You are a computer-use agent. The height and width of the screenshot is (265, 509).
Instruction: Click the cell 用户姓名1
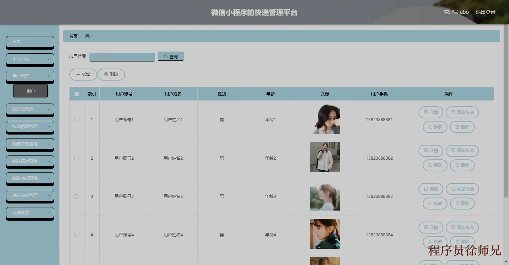173,120
